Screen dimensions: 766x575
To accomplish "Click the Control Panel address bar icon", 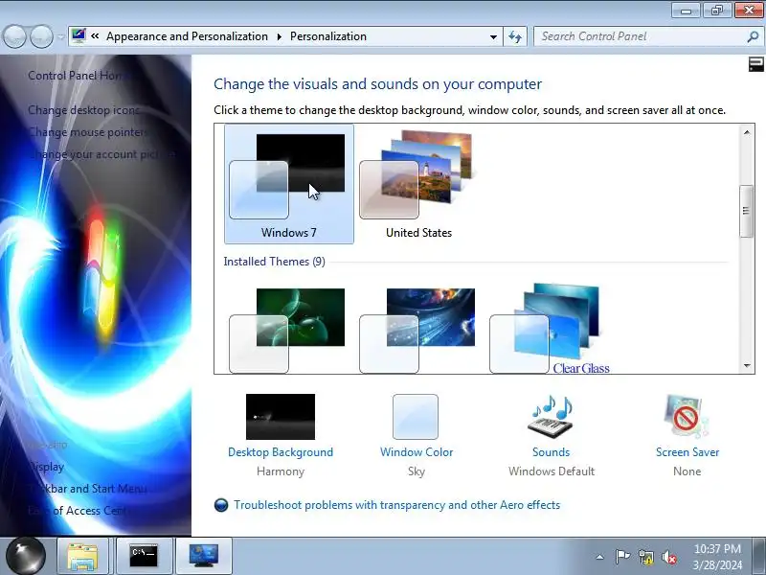I will click(79, 35).
